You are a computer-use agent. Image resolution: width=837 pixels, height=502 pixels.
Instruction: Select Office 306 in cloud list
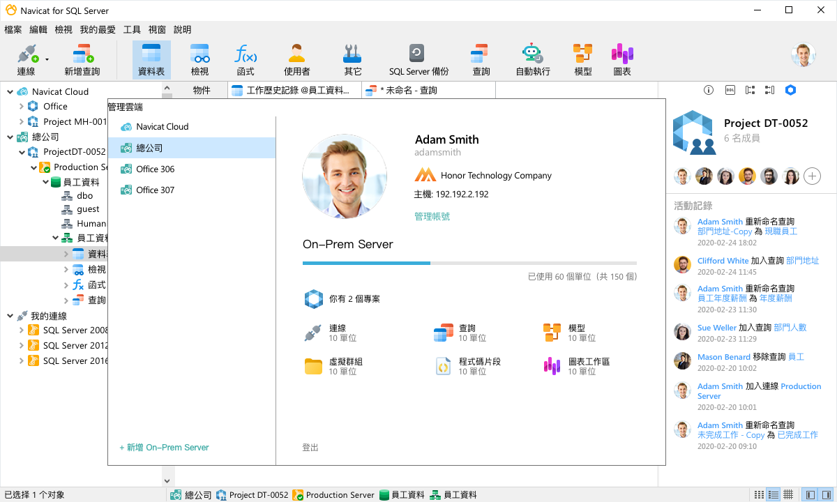click(192, 169)
